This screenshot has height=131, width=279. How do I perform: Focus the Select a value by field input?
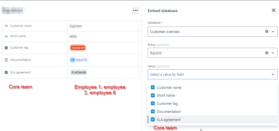pos(213,74)
